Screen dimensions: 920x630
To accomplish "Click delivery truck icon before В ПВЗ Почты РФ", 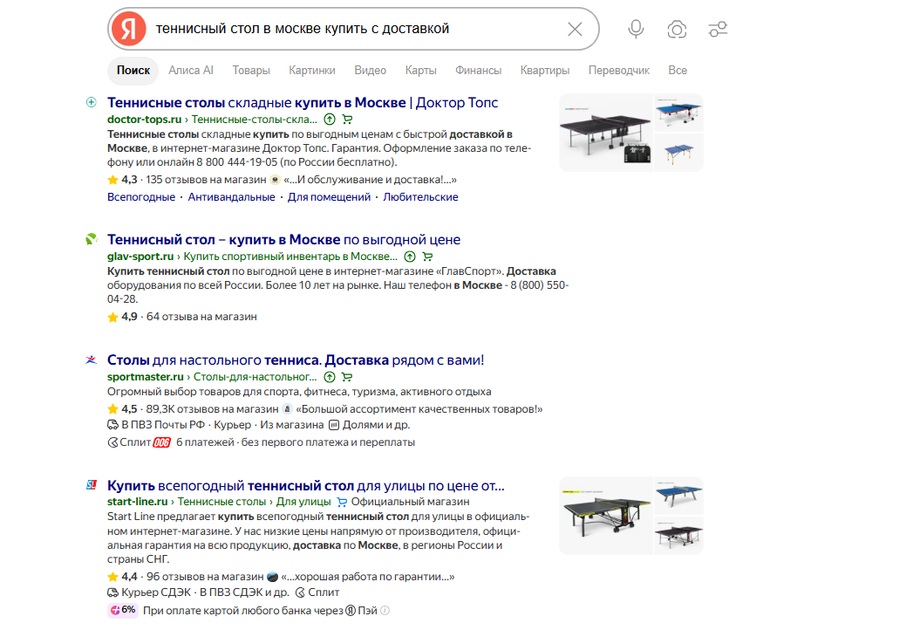I will (x=112, y=425).
